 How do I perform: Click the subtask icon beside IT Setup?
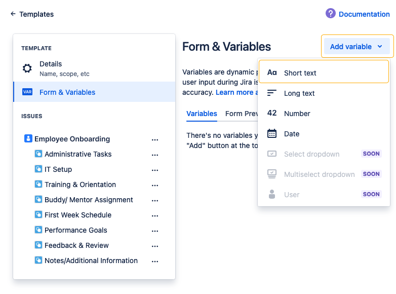[x=38, y=169]
